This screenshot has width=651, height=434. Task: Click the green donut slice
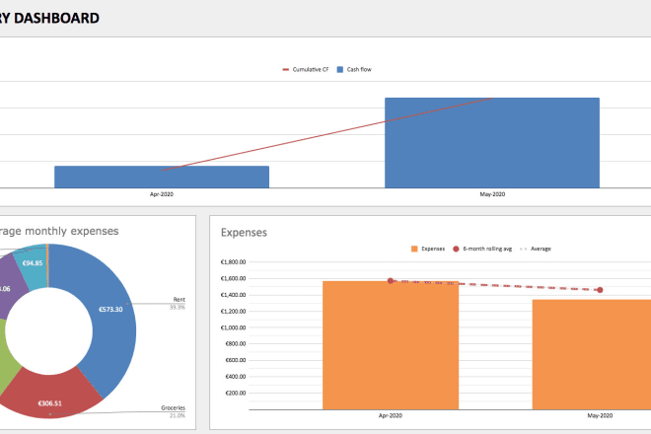(8, 361)
